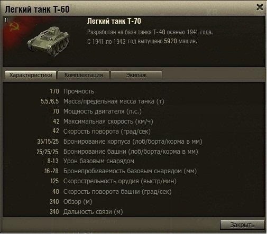Click the Масса/предельная масса танка row
Screen dimensions: 267x234
[103, 101]
